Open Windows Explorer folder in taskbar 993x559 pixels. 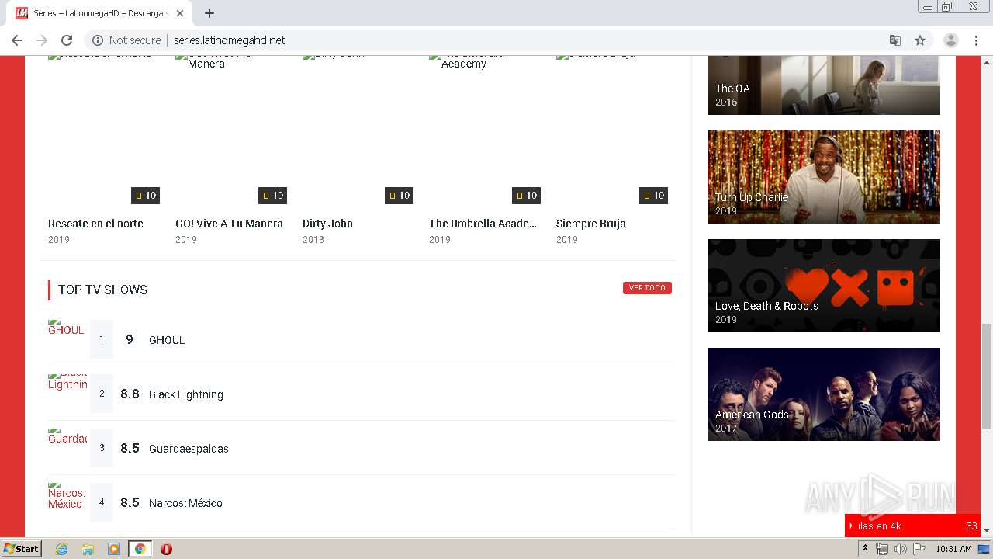pos(88,549)
